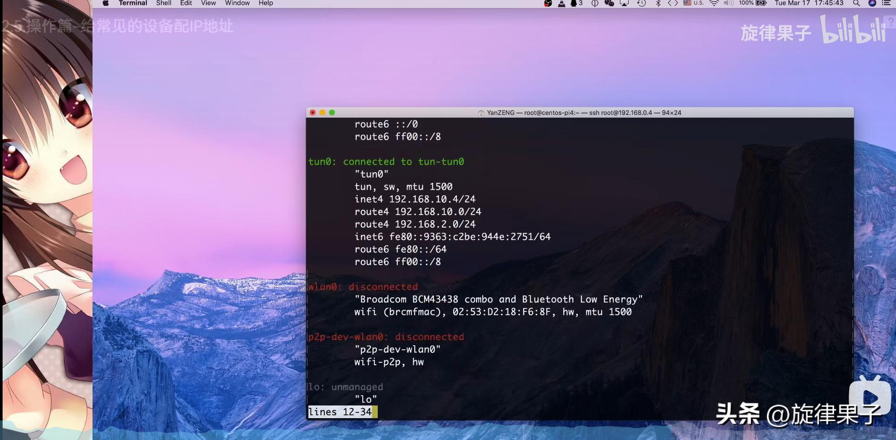Open the Bluetooth status menu

pyautogui.click(x=658, y=3)
